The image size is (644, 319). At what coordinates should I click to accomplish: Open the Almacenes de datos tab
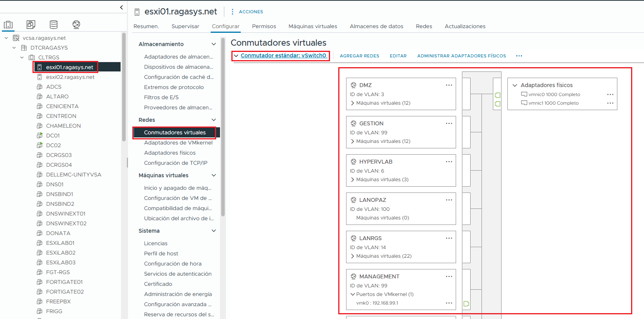click(x=376, y=26)
